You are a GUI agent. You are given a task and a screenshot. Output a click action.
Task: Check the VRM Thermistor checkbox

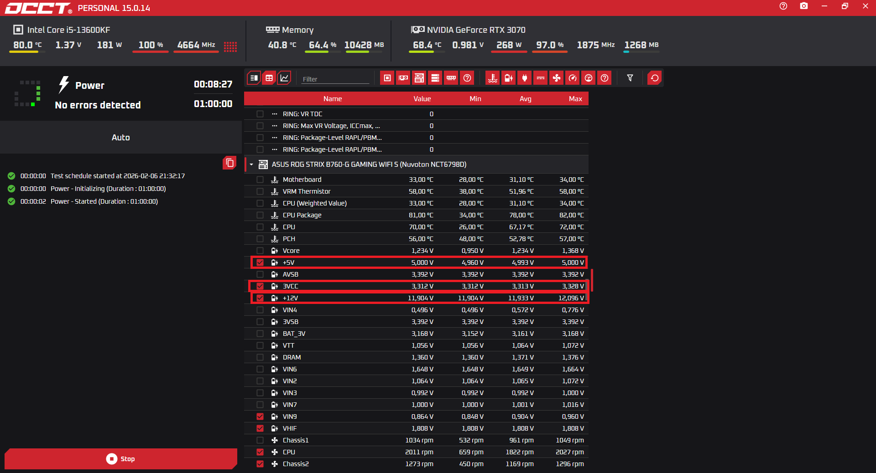[x=260, y=191]
